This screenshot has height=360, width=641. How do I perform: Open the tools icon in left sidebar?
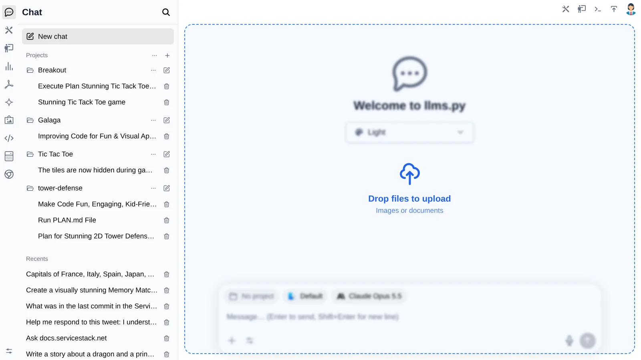(x=9, y=30)
